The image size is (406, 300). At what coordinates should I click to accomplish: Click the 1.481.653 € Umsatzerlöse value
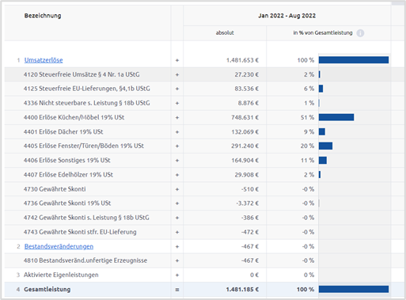click(x=242, y=60)
